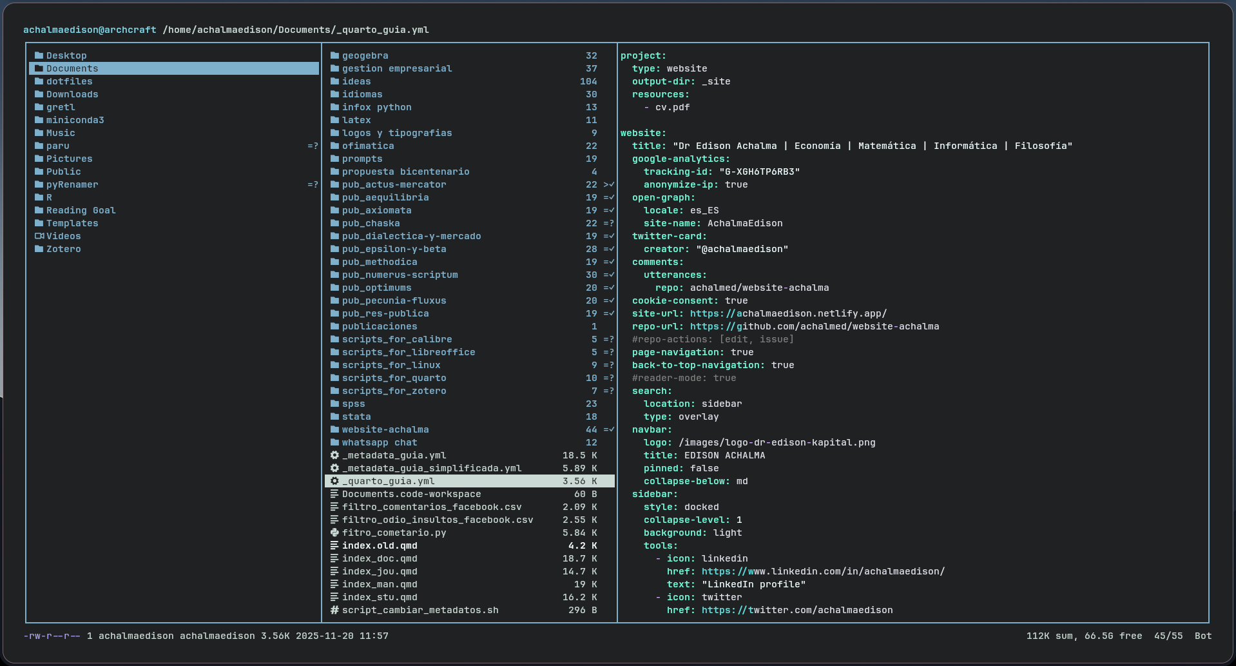1236x666 pixels.
Task: Click the folder icon next to Zotero
Action: tap(39, 249)
